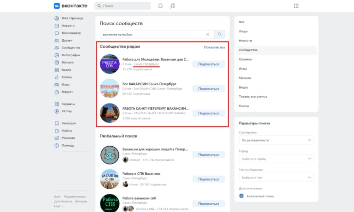Open the Services icon in sidebar
The height and width of the screenshot is (212, 354).
57,104
